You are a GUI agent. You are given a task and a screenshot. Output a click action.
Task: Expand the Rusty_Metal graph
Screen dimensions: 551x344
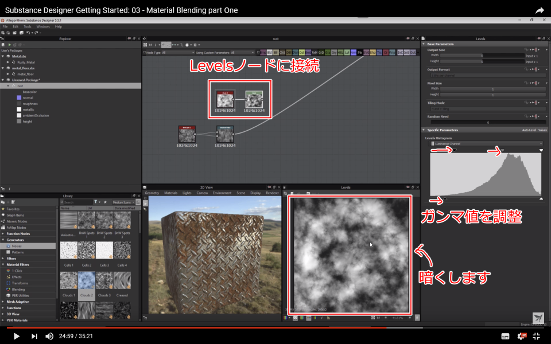[8, 62]
